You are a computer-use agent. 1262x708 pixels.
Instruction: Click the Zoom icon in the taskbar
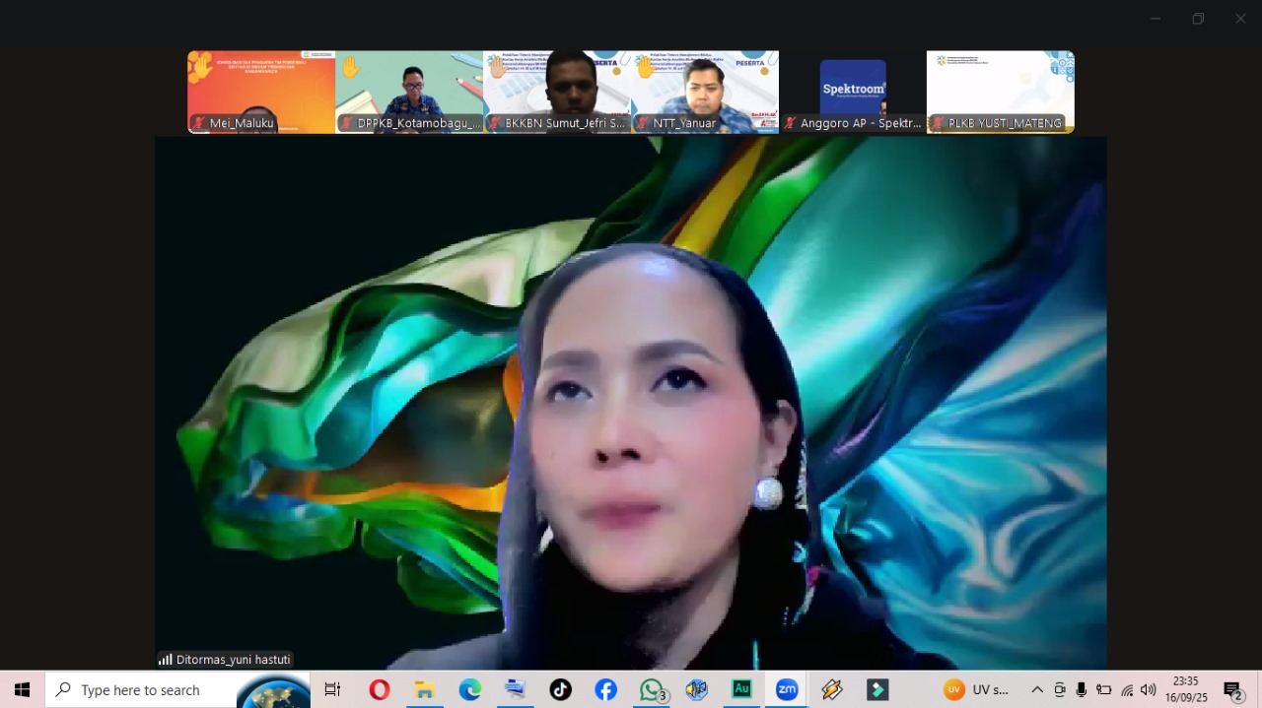coord(787,690)
